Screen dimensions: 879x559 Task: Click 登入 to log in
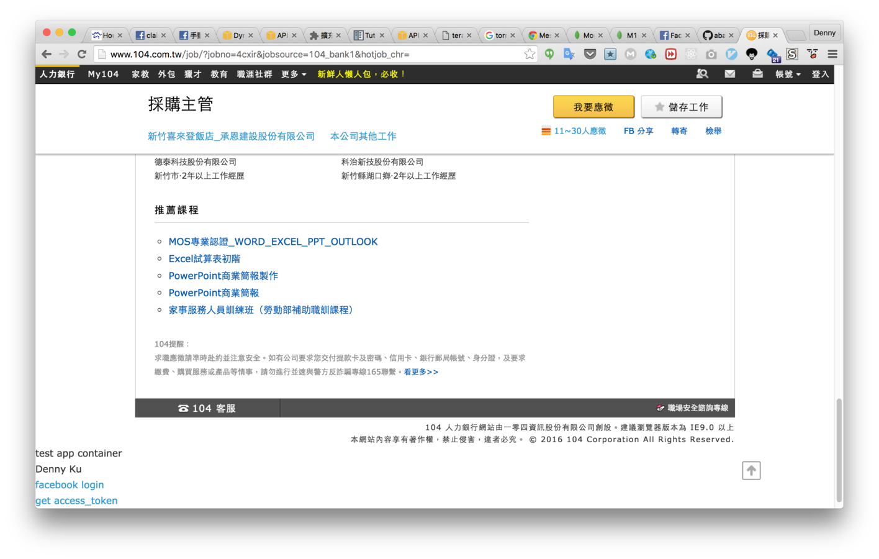tap(820, 74)
